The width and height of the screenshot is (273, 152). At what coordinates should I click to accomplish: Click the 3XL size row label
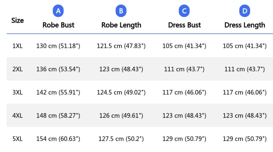click(x=18, y=92)
